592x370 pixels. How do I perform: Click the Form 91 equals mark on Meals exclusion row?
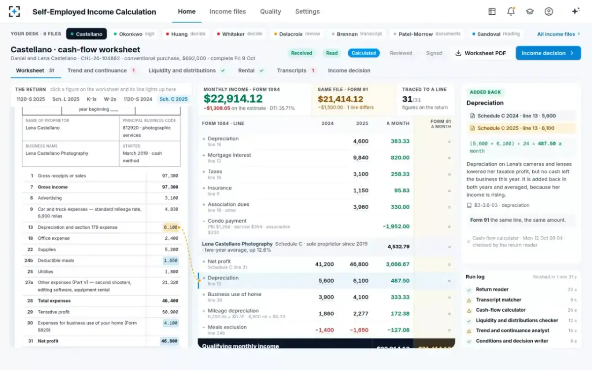click(x=449, y=330)
